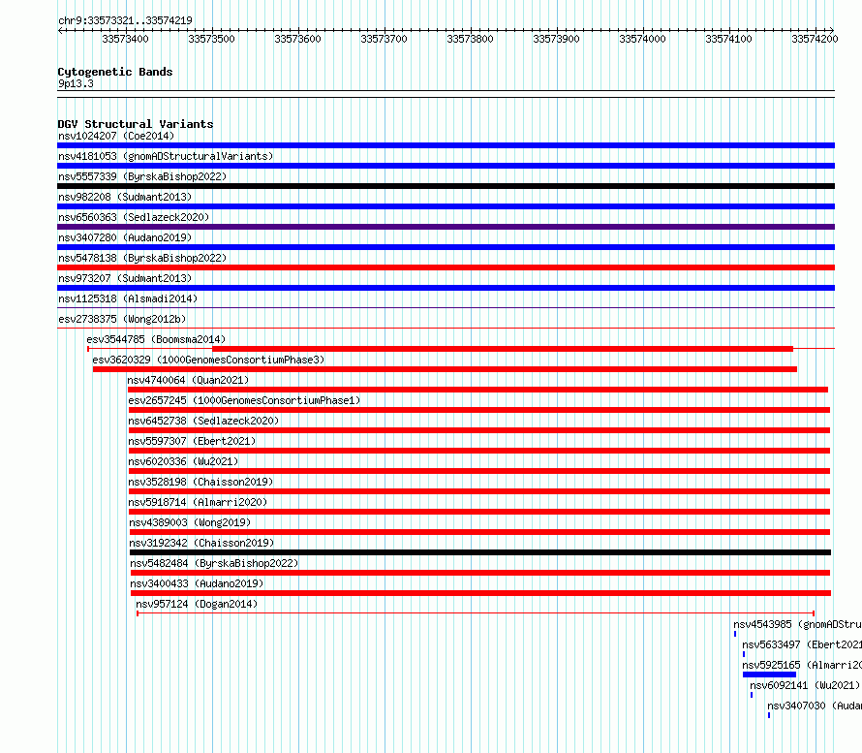Image resolution: width=862 pixels, height=753 pixels.
Task: Open the nsv982208 (Sudmant2013) entry
Action: 125,197
